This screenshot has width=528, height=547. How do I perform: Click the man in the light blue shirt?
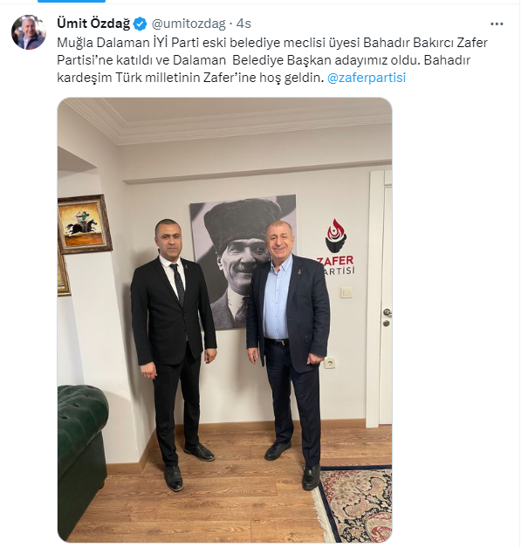pyautogui.click(x=289, y=352)
